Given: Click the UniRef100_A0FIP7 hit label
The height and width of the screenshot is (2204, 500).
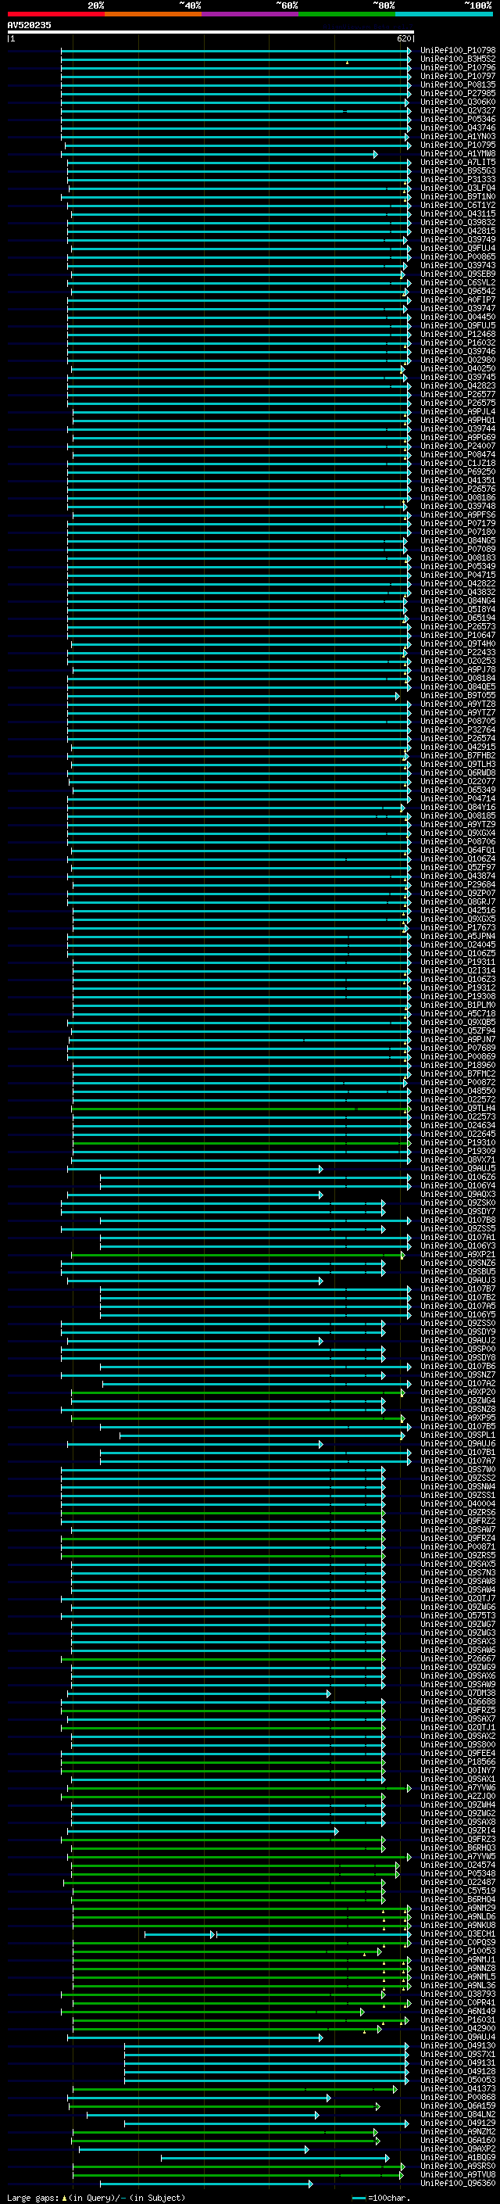Looking at the screenshot, I should pyautogui.click(x=458, y=300).
